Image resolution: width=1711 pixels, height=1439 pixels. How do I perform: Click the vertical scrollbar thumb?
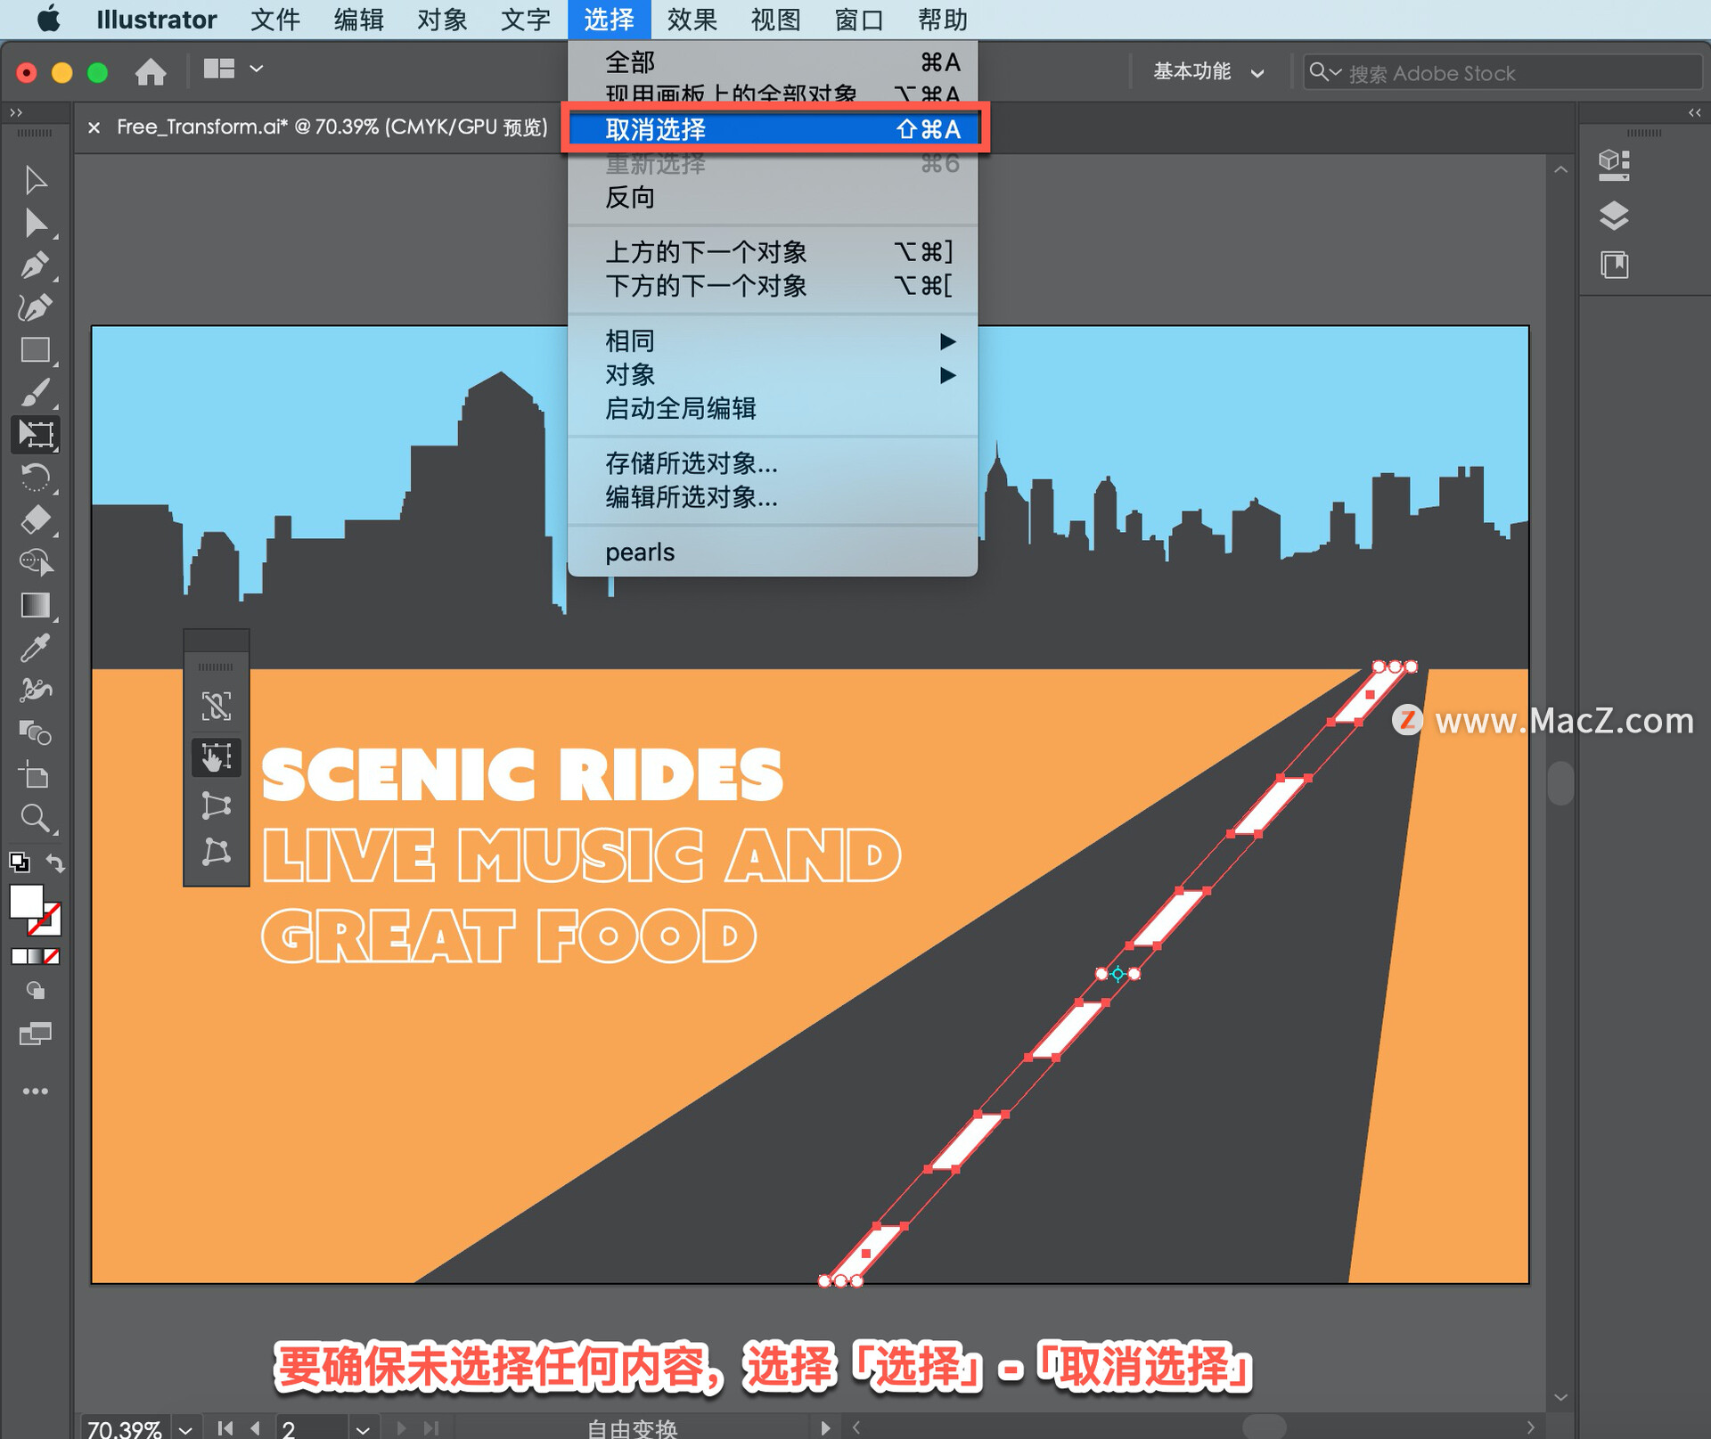pos(1560,782)
